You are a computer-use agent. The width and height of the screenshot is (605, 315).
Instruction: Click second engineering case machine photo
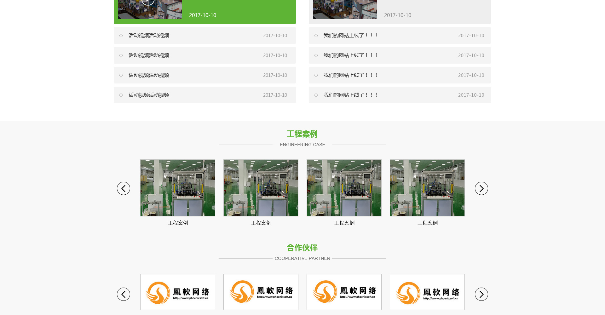(x=261, y=188)
